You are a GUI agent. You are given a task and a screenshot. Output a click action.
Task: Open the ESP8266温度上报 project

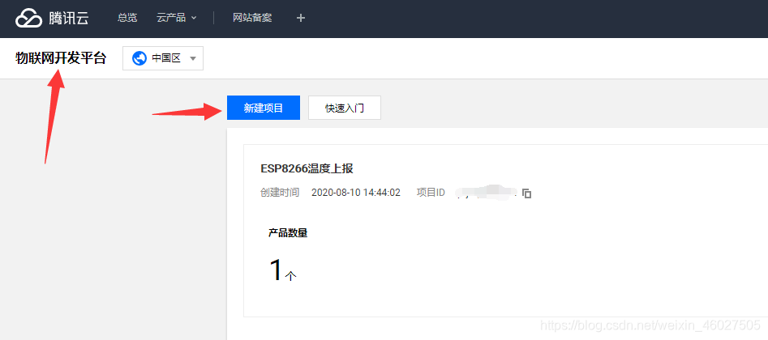pyautogui.click(x=307, y=168)
